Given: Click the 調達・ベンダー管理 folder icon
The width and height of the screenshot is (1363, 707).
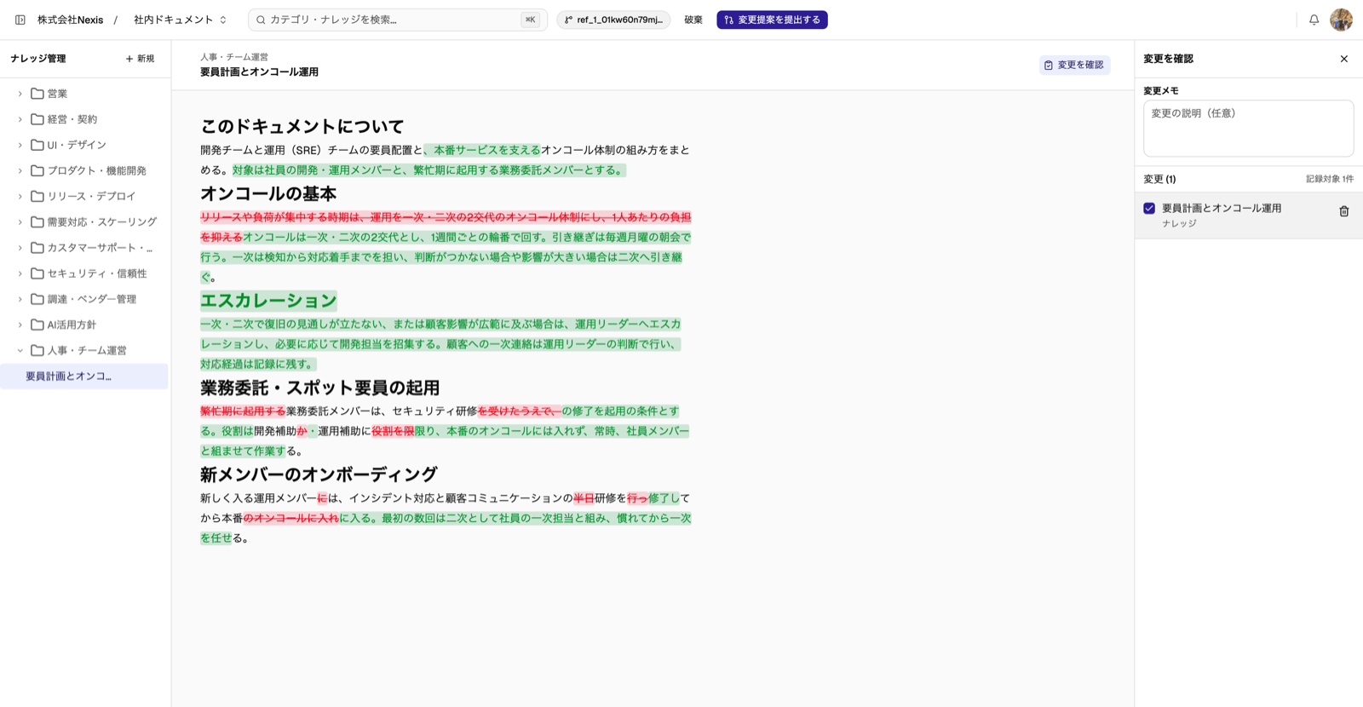Looking at the screenshot, I should tap(37, 299).
